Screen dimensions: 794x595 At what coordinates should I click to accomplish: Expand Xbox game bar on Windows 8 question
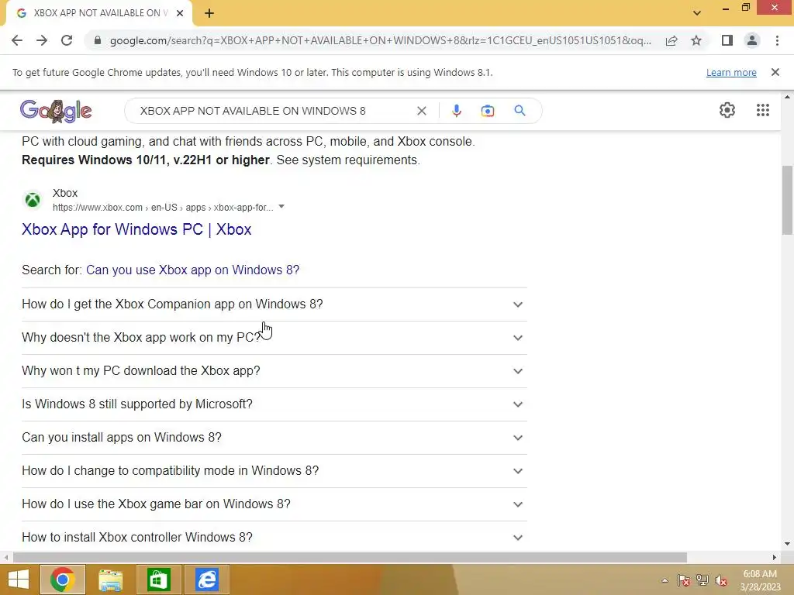pyautogui.click(x=274, y=505)
